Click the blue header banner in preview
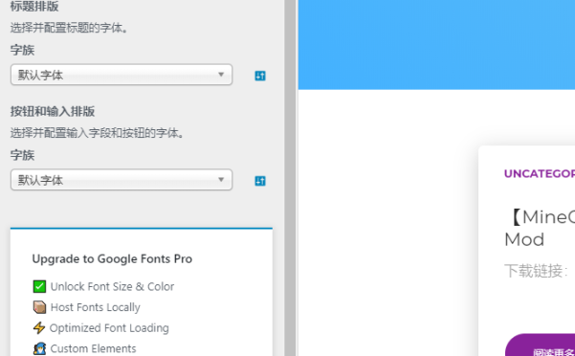575x356 pixels. pyautogui.click(x=436, y=45)
